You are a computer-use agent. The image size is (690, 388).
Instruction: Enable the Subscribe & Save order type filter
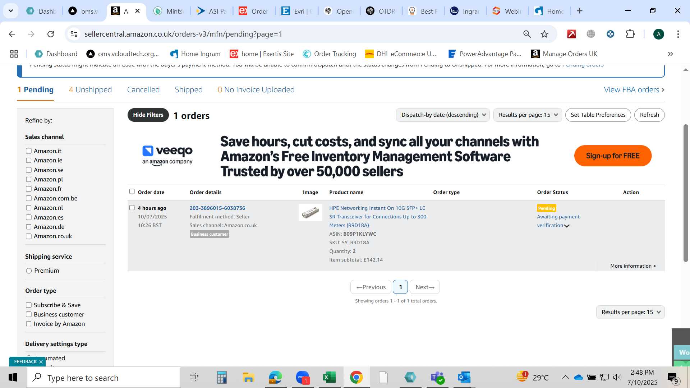pyautogui.click(x=29, y=305)
